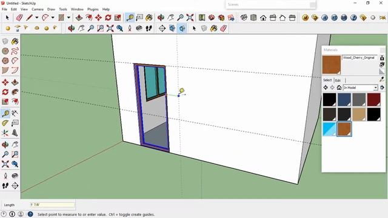Click the Previous view icon in second toolbar
Image resolution: width=388 pixels, height=218 pixels.
[x=120, y=28]
